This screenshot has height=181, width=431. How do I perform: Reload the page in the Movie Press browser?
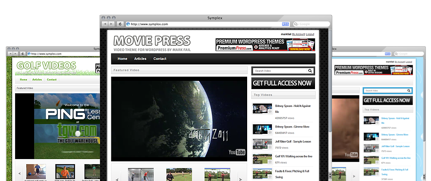120,24
